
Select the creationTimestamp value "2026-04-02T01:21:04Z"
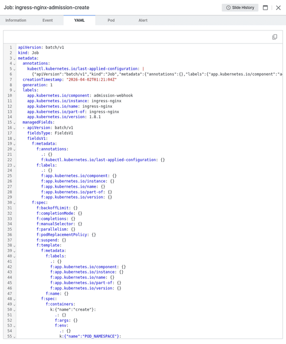pyautogui.click(x=91, y=80)
